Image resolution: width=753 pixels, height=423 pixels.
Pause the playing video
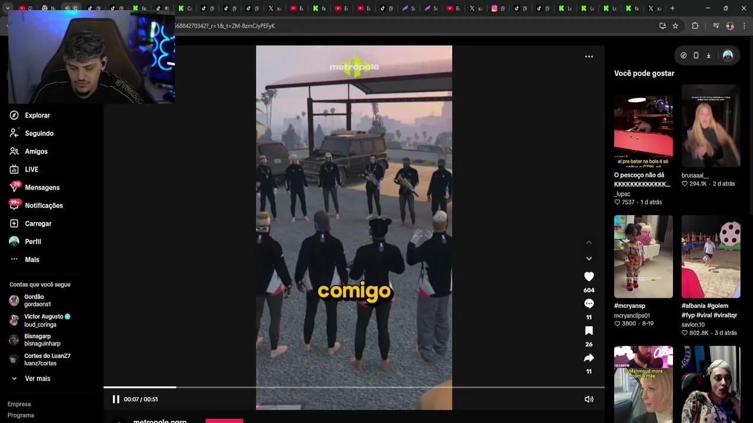(116, 399)
